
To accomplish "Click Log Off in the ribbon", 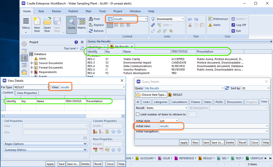I will [x=239, y=25].
